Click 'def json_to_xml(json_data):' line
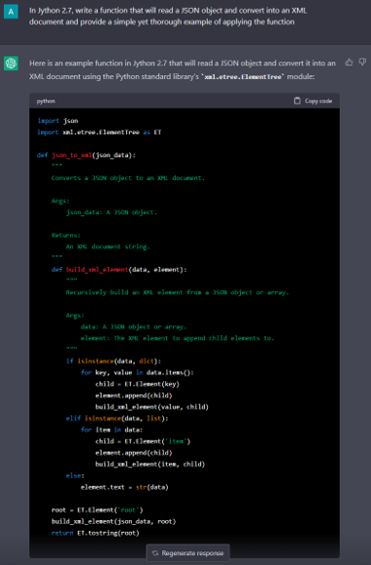This screenshot has height=565, width=371. 86,155
